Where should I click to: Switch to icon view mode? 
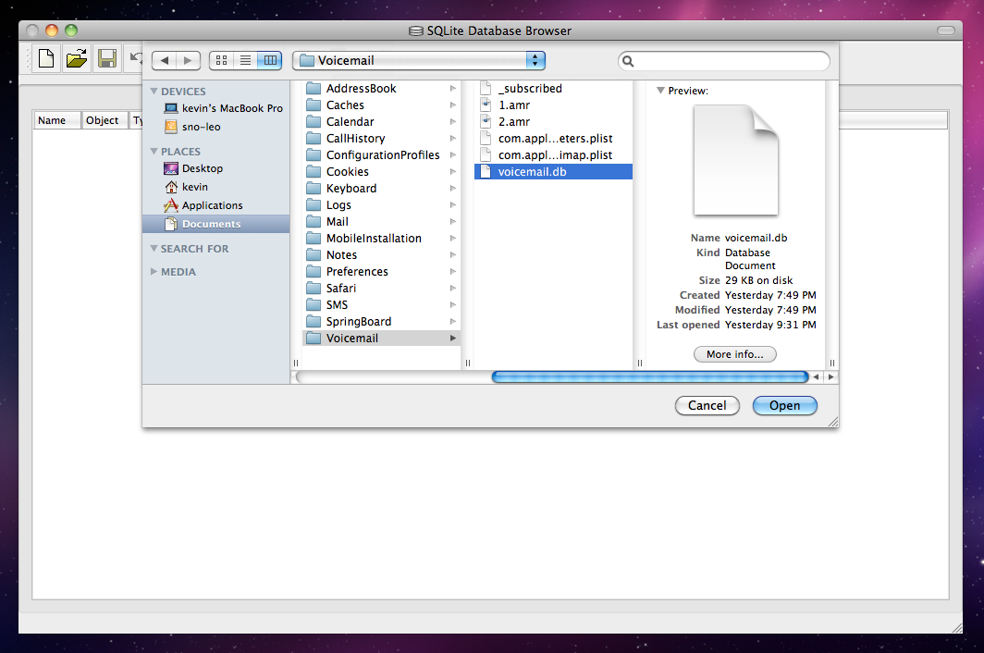coord(222,60)
